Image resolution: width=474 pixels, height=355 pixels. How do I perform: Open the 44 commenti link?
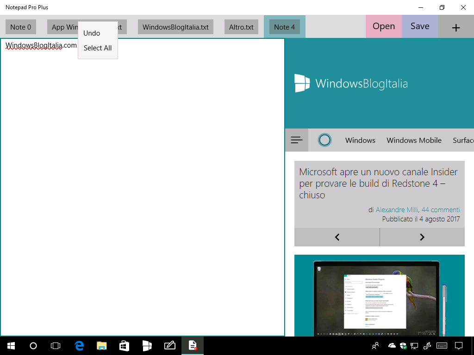(441, 210)
